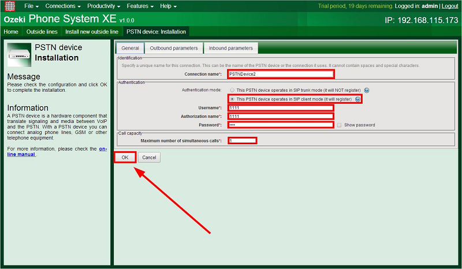462x269 pixels.
Task: Expand the Productivity menu
Action: [103, 6]
